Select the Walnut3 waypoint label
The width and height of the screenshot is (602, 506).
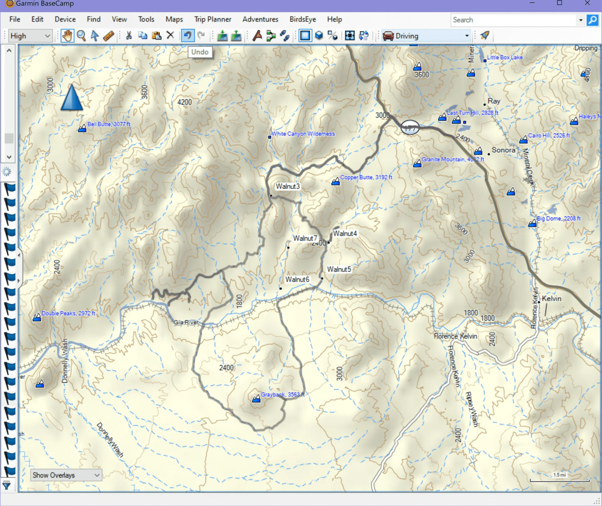click(x=288, y=186)
